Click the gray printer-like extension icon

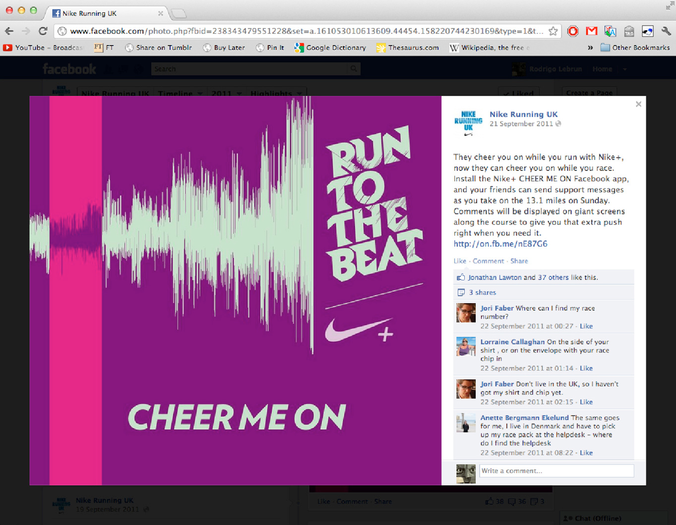pyautogui.click(x=629, y=31)
